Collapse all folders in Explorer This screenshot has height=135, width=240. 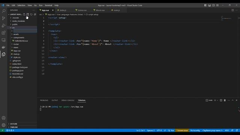coord(35,14)
